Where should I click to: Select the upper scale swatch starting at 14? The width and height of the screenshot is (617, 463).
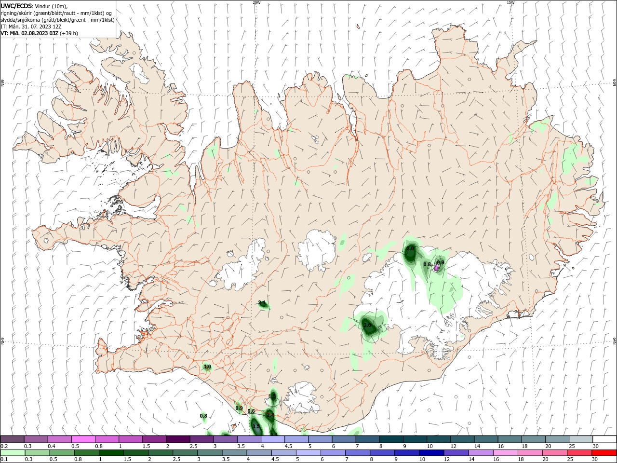[486, 439]
